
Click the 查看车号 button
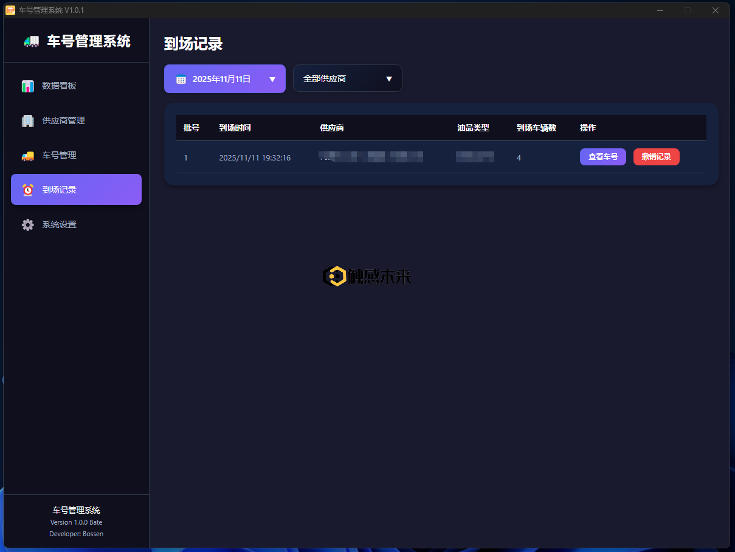[x=602, y=157]
